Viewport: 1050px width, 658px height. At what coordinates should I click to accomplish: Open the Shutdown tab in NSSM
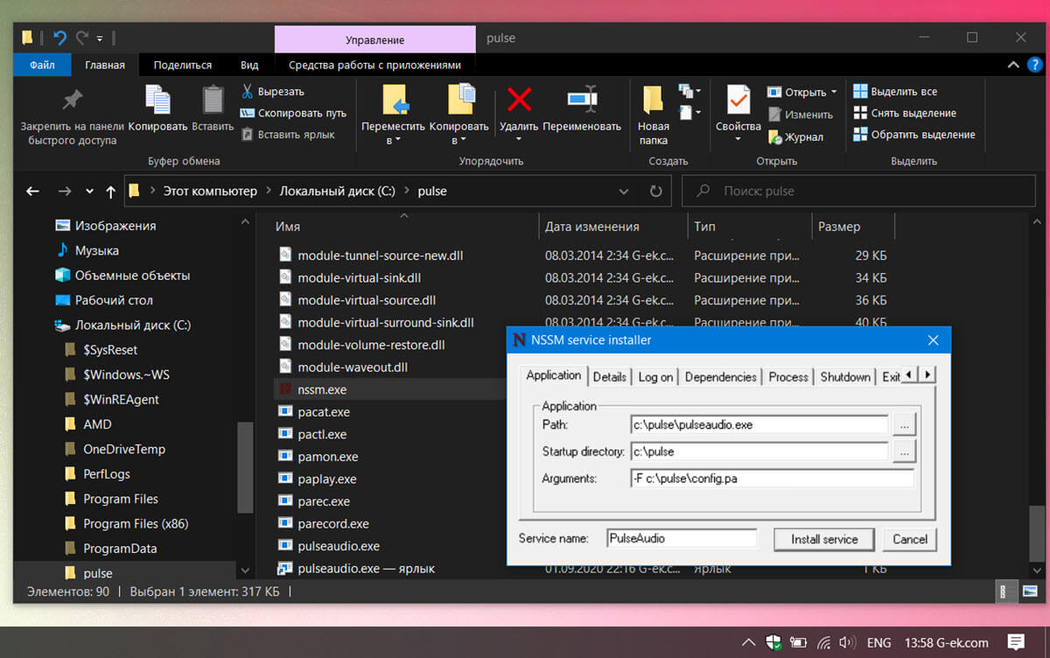tap(845, 377)
